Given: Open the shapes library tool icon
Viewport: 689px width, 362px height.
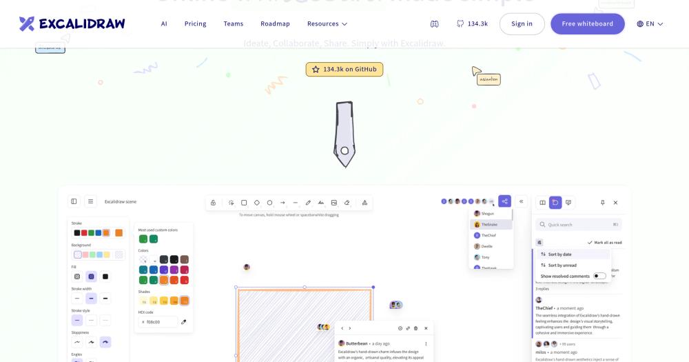Looking at the screenshot, I should tap(364, 203).
